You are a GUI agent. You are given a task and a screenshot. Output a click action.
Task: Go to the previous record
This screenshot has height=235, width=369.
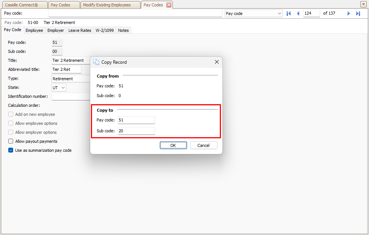coord(298,13)
